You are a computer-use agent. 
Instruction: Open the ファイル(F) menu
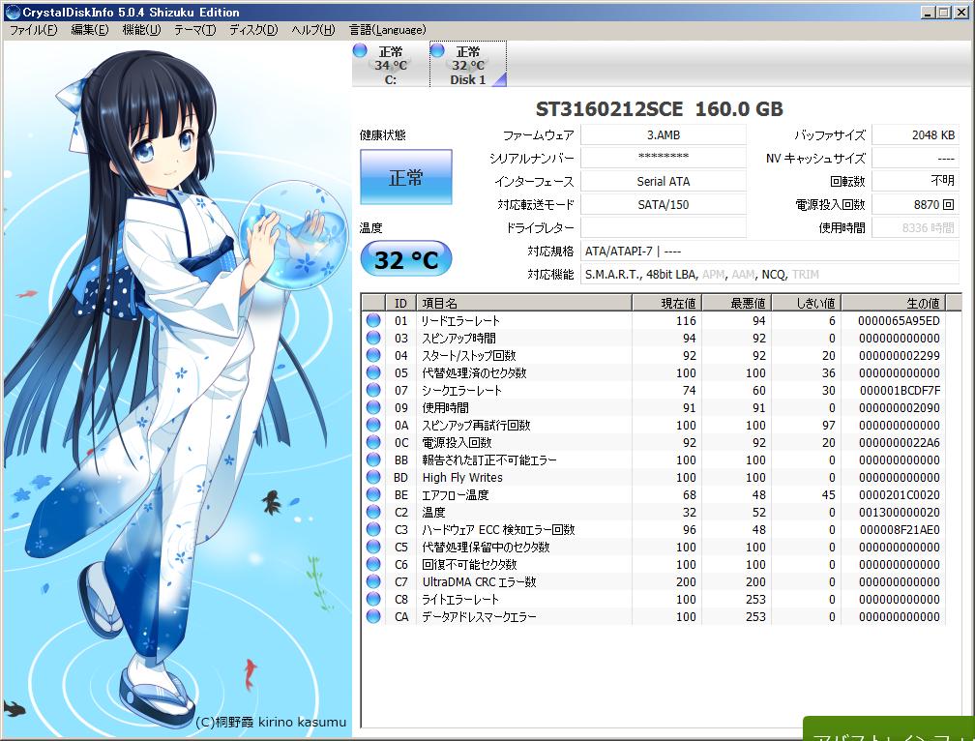coord(33,30)
